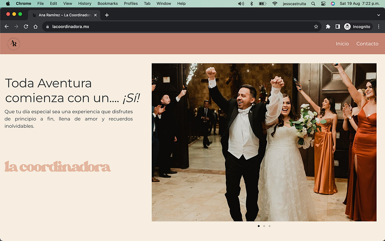Click the italic ¡Sí! text
385x241 pixels.
pos(131,98)
